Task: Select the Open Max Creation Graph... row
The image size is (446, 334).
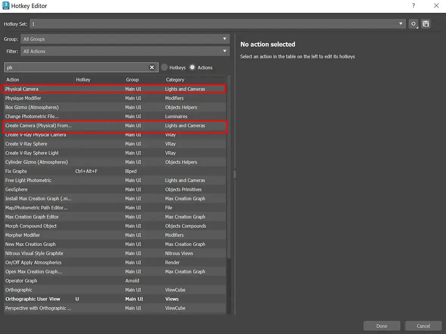Action: pos(115,271)
